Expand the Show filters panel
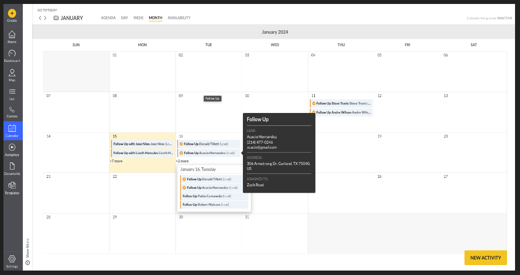 [x=28, y=252]
